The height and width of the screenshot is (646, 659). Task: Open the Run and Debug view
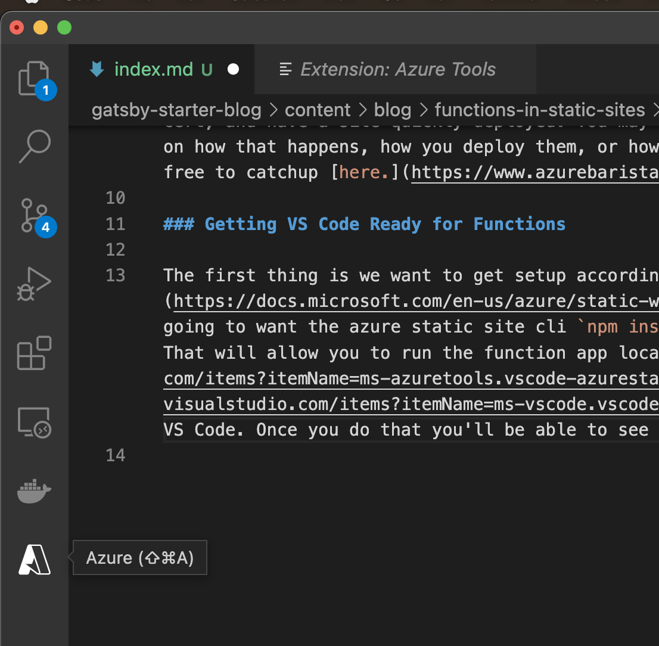35,284
